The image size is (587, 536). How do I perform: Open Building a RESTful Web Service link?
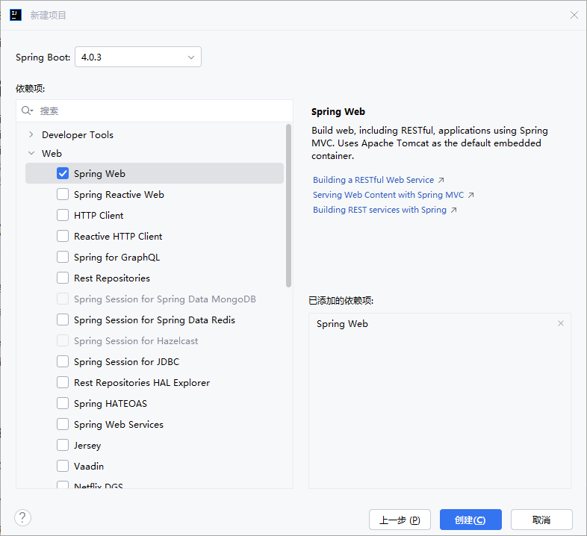373,180
